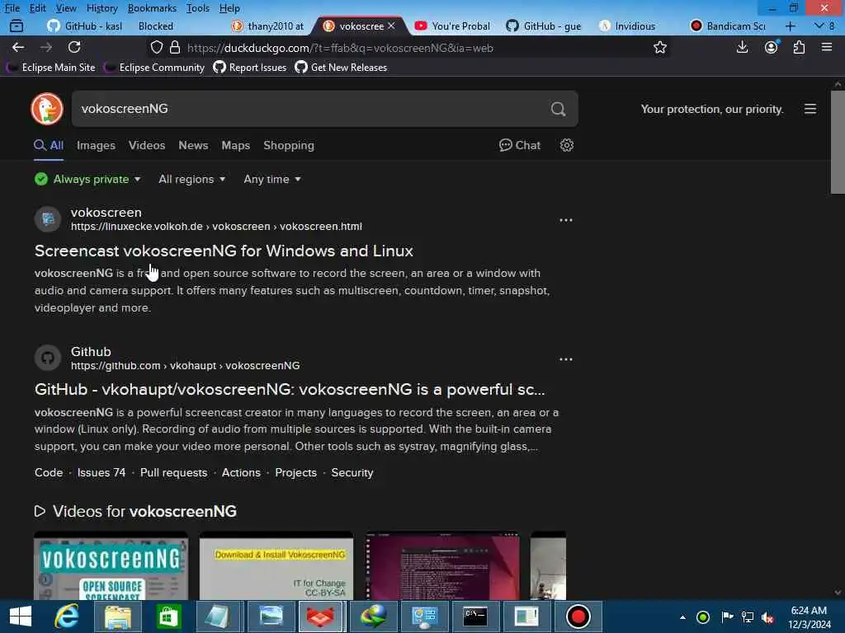The height and width of the screenshot is (633, 845).
Task: Open History menu
Action: coord(101,8)
